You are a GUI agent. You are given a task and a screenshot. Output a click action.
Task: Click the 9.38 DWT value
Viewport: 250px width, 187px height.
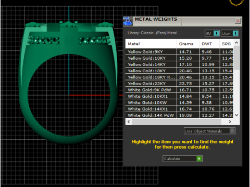207,102
